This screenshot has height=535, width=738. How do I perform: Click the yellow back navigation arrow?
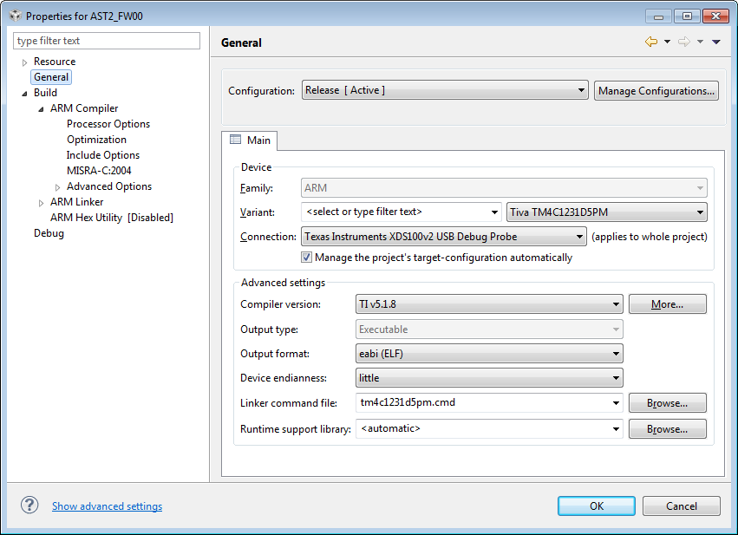[x=651, y=42]
